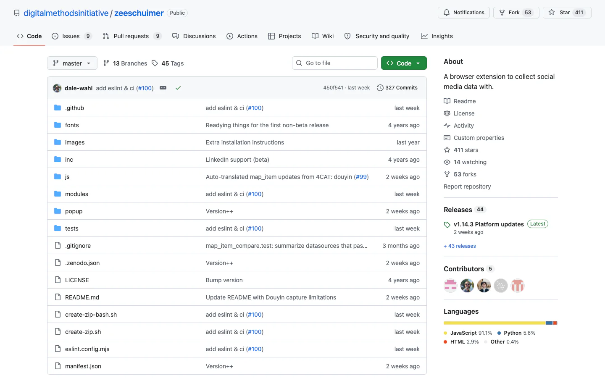Screen dimensions: 605x378
Task: View 45 Tags
Action: point(168,63)
